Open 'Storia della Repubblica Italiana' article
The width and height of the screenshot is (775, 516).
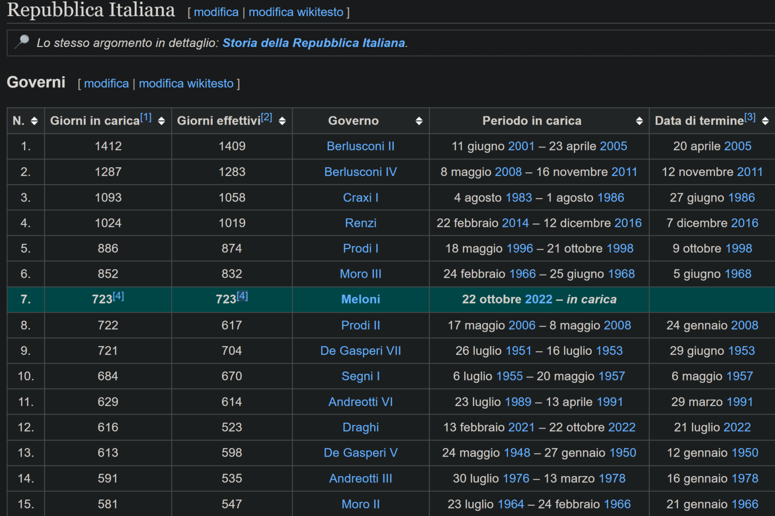coord(314,43)
